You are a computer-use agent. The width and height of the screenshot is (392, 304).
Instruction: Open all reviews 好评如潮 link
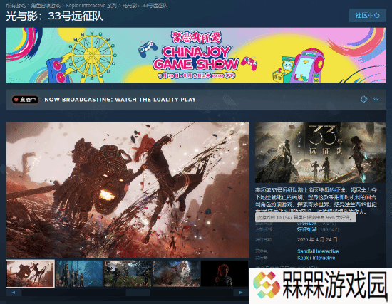click(x=307, y=229)
